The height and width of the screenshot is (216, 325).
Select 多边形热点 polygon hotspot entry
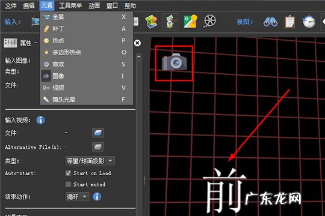86,52
